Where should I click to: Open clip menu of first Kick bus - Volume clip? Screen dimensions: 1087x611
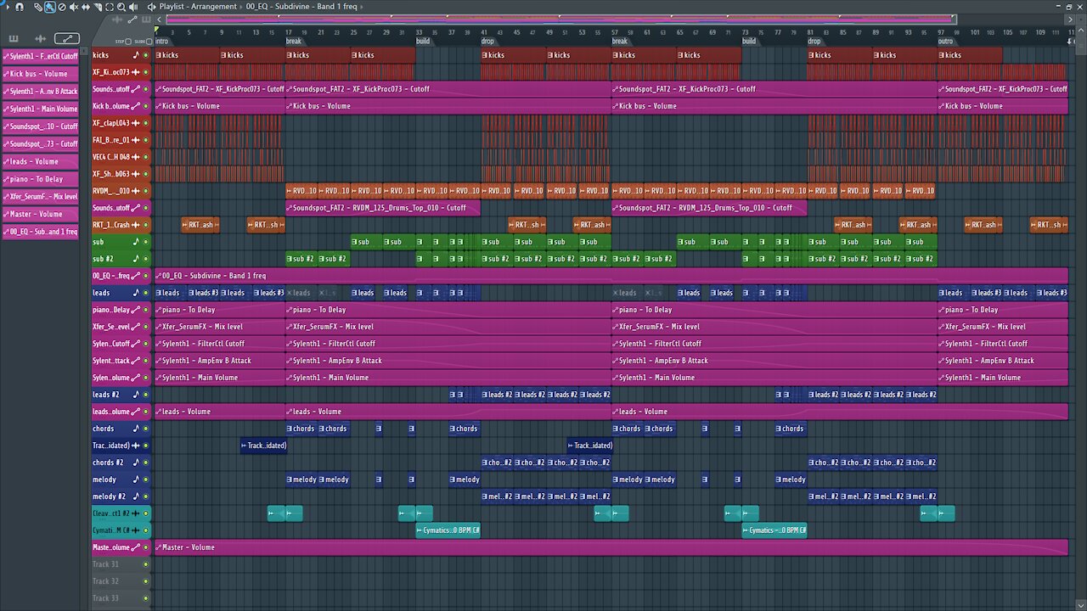pyautogui.click(x=159, y=106)
